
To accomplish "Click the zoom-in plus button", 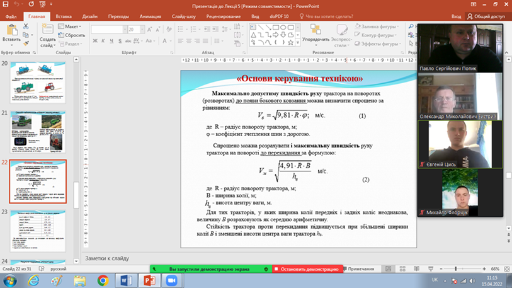I will point(484,268).
